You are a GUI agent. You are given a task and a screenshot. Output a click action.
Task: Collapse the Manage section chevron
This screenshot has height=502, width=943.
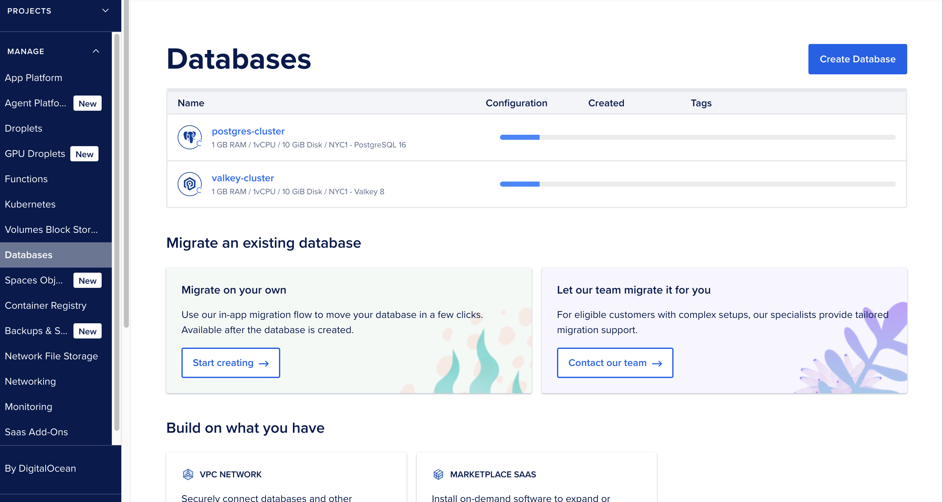point(96,51)
